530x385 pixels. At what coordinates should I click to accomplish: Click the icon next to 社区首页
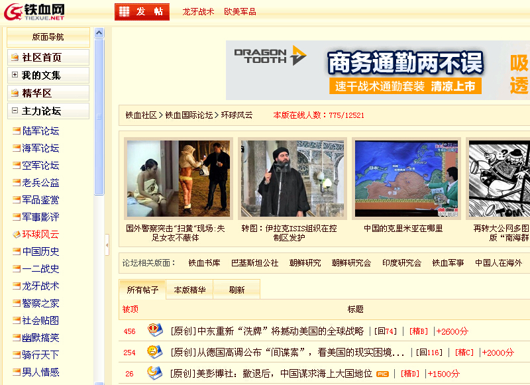click(x=15, y=58)
